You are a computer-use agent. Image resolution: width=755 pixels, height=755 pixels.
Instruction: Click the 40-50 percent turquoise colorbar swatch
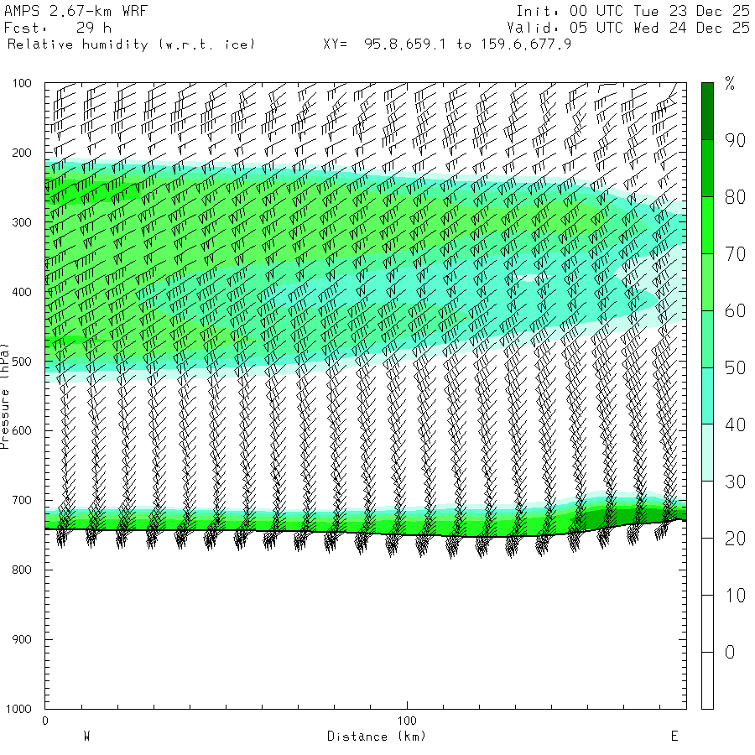[707, 396]
